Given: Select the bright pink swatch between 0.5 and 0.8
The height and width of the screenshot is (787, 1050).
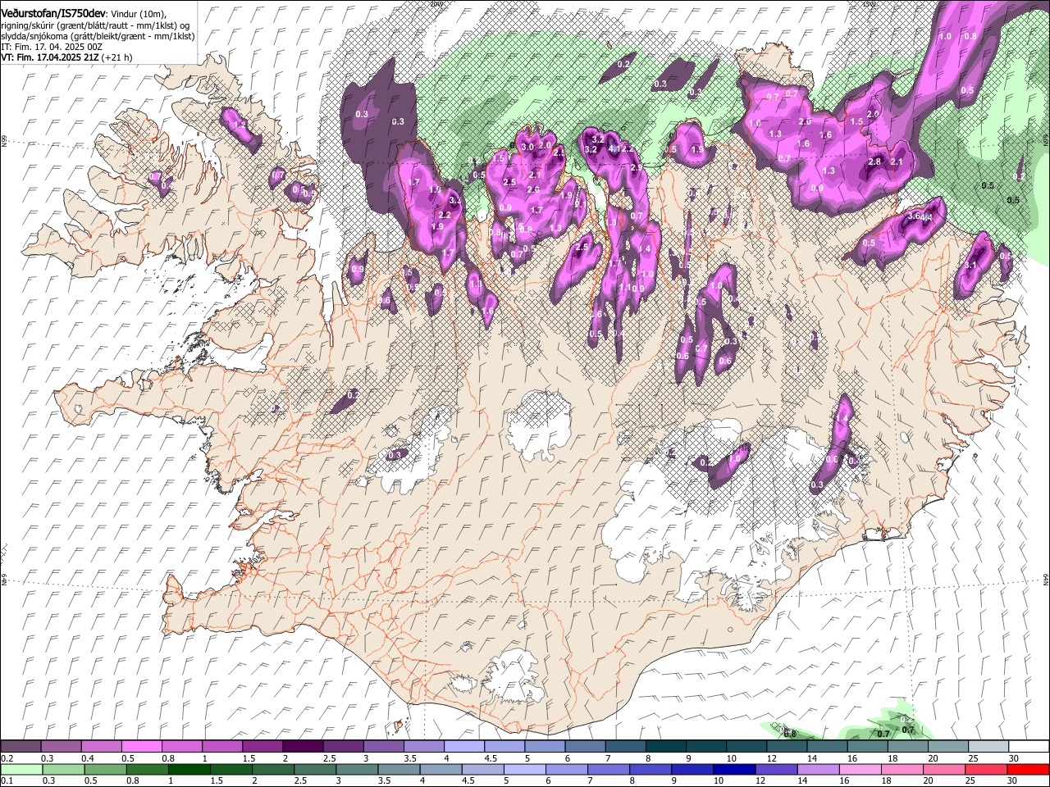Looking at the screenshot, I should (x=141, y=746).
